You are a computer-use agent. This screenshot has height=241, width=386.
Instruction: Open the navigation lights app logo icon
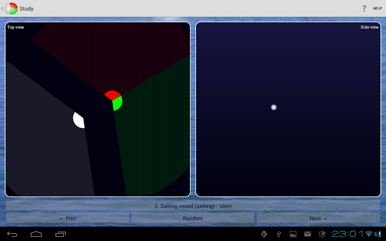tap(11, 8)
